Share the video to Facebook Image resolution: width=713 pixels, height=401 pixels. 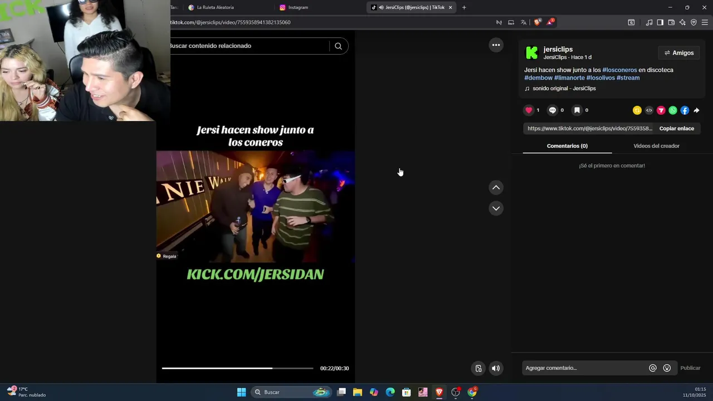click(685, 110)
